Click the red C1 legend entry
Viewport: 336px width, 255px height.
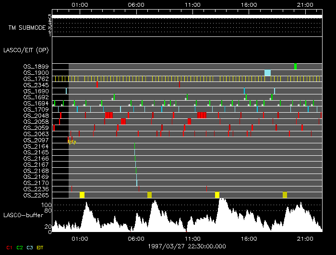(8, 247)
